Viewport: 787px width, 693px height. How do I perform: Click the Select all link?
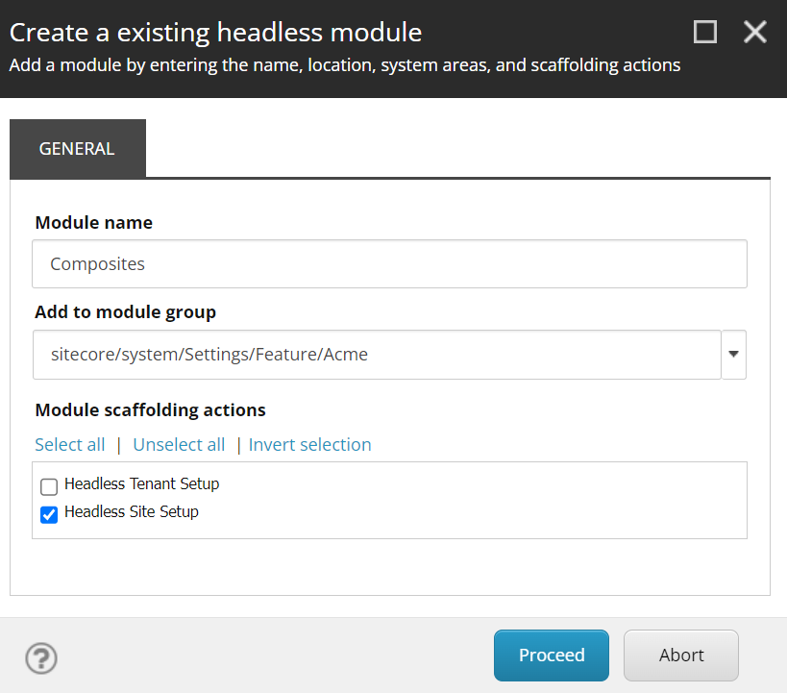70,445
